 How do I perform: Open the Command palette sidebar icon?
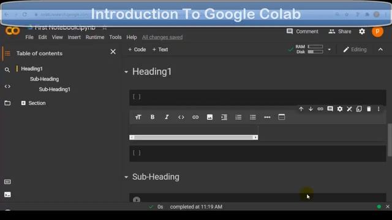coord(7,182)
